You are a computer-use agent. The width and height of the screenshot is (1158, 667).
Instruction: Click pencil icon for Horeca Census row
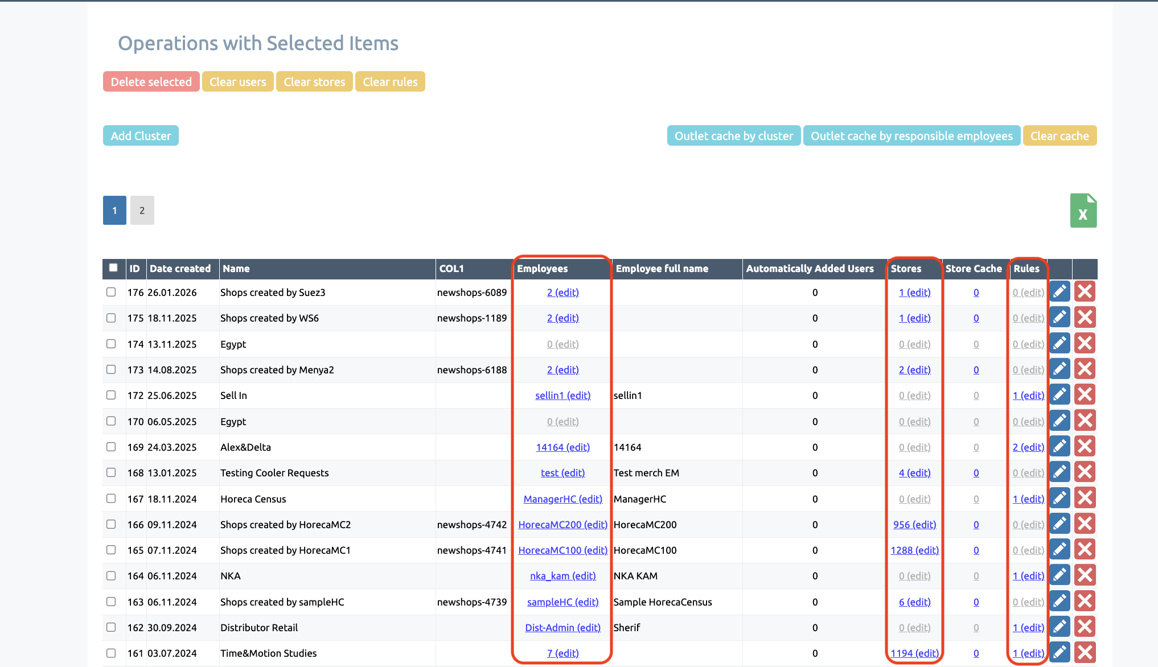coord(1060,499)
